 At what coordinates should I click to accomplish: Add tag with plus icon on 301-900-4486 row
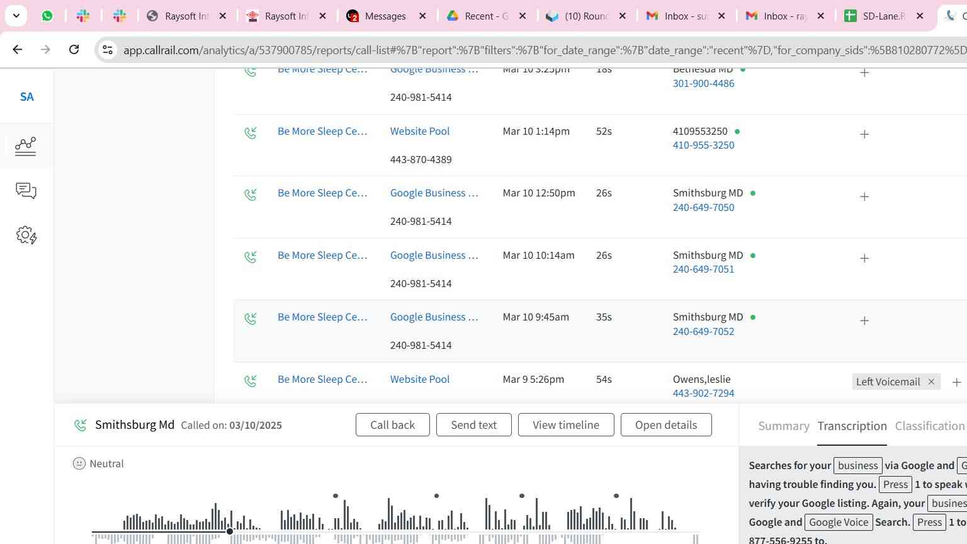(864, 72)
